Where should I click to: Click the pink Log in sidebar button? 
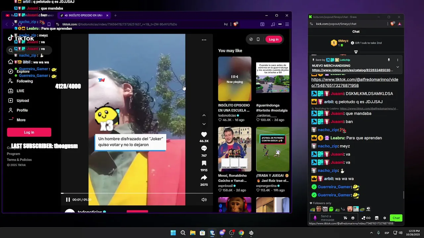click(29, 132)
